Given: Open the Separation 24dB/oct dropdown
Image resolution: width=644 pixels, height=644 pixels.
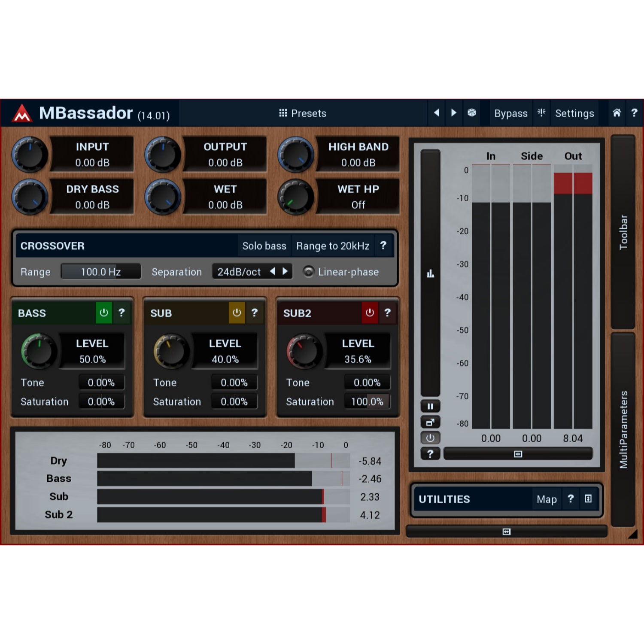Looking at the screenshot, I should point(252,272).
